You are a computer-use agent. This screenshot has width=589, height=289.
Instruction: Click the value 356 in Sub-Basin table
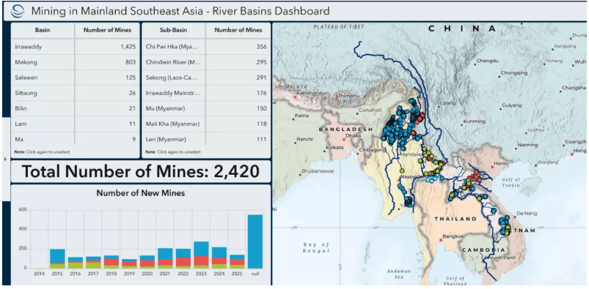pyautogui.click(x=260, y=47)
